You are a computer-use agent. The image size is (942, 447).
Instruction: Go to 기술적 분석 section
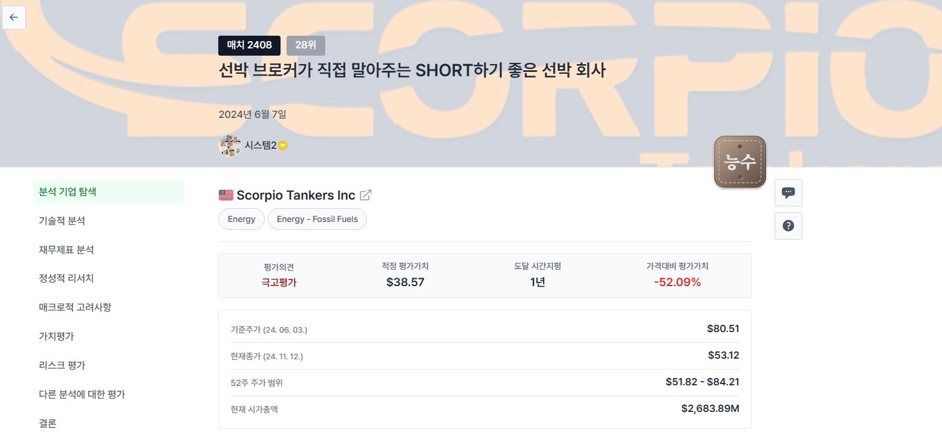pyautogui.click(x=62, y=221)
